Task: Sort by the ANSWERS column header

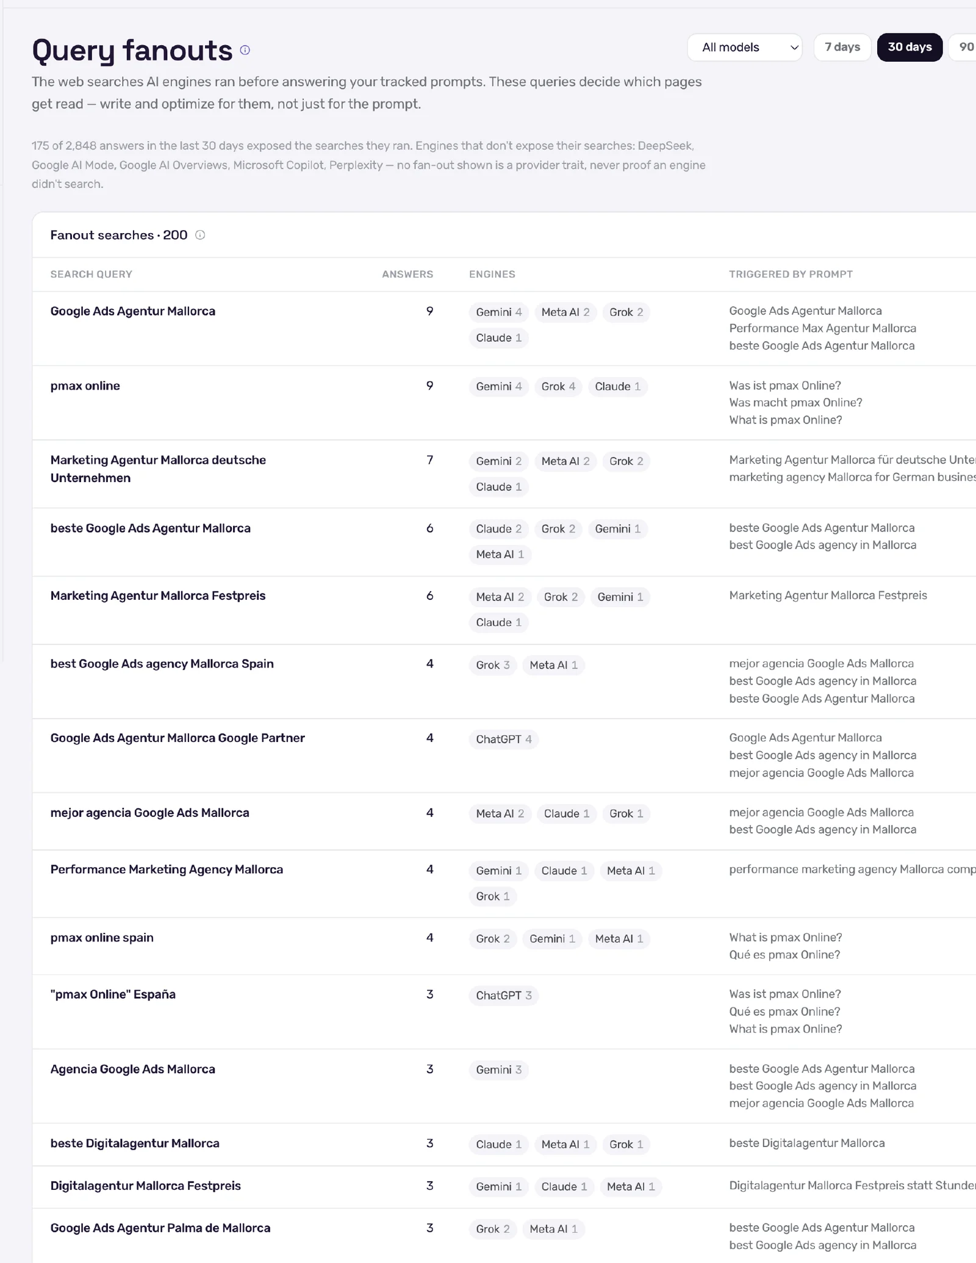Action: tap(407, 275)
